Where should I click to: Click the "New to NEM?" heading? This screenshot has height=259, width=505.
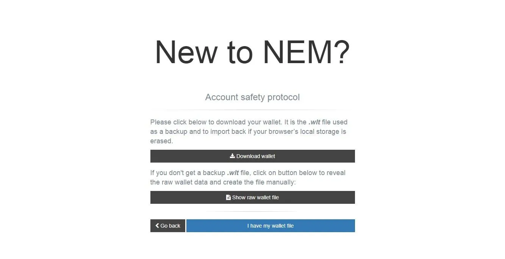pos(252,52)
